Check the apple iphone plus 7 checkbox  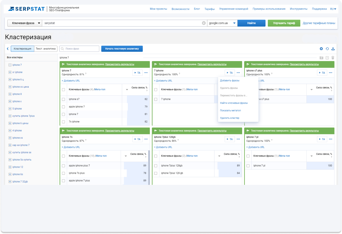tap(63, 166)
